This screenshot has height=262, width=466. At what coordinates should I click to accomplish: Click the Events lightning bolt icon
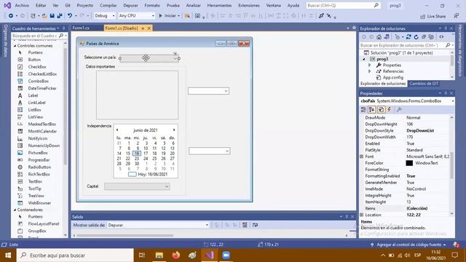click(389, 110)
